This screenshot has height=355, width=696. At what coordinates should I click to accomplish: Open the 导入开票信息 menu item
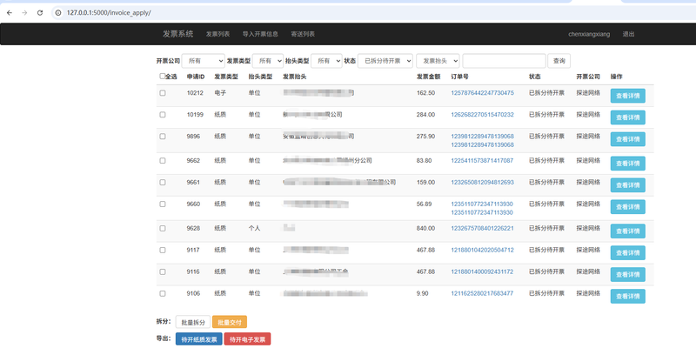[x=260, y=34]
